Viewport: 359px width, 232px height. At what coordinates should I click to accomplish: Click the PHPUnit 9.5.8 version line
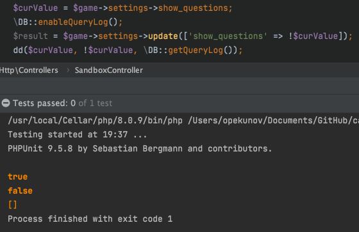point(140,149)
